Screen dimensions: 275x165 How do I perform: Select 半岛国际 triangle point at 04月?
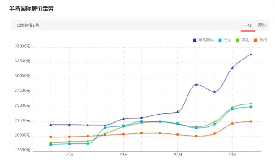point(123,119)
